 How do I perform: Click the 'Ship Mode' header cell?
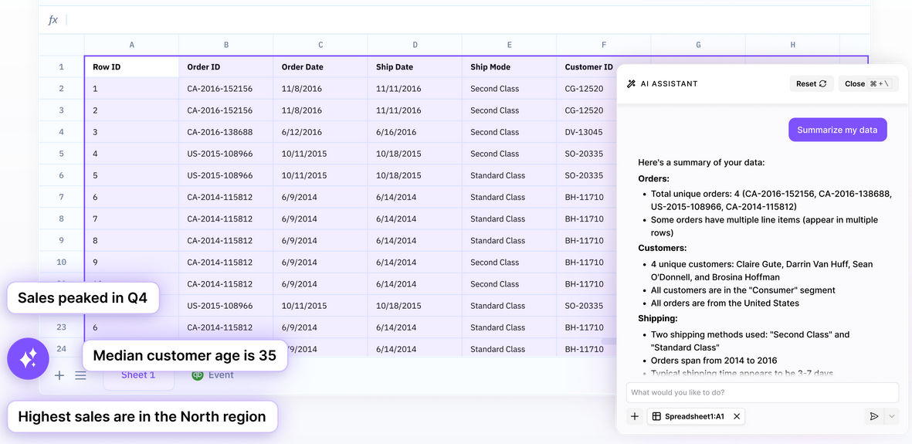pos(510,67)
